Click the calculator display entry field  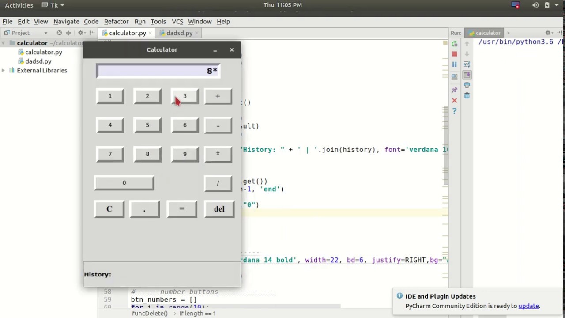(x=158, y=71)
